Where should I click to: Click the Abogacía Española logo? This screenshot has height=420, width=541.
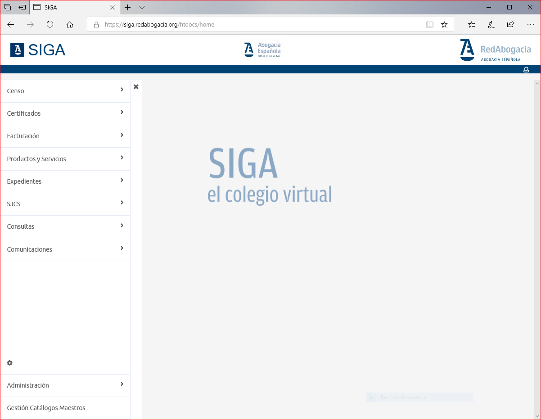[x=262, y=50]
